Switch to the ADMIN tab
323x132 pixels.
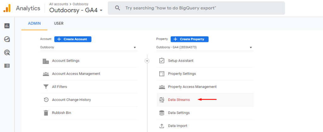click(x=34, y=23)
